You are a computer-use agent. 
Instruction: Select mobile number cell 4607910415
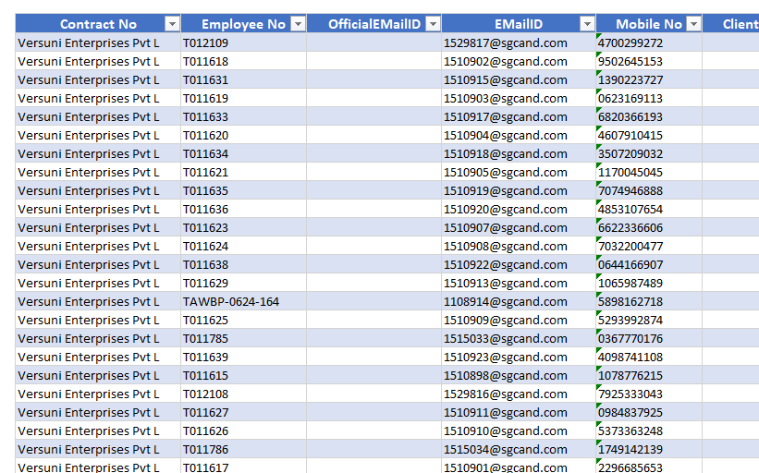pyautogui.click(x=649, y=135)
